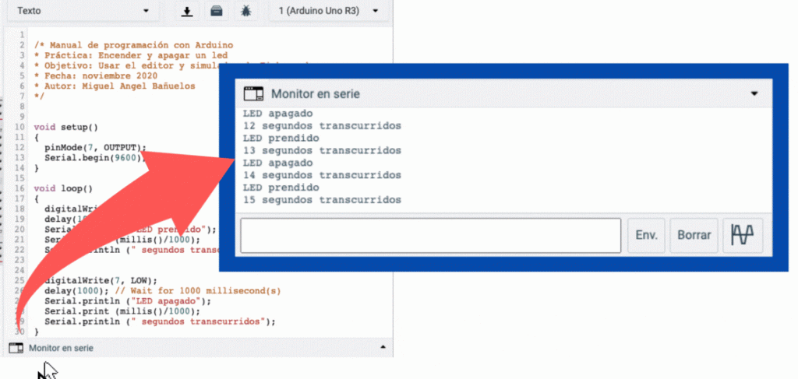Click the Monitor en serie title in the enlarged panel
This screenshot has height=379, width=798.
pos(315,94)
